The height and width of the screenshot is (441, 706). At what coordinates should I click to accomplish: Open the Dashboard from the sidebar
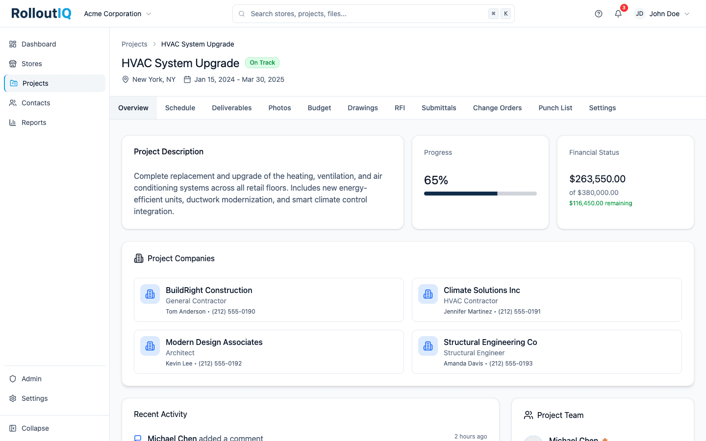point(38,44)
